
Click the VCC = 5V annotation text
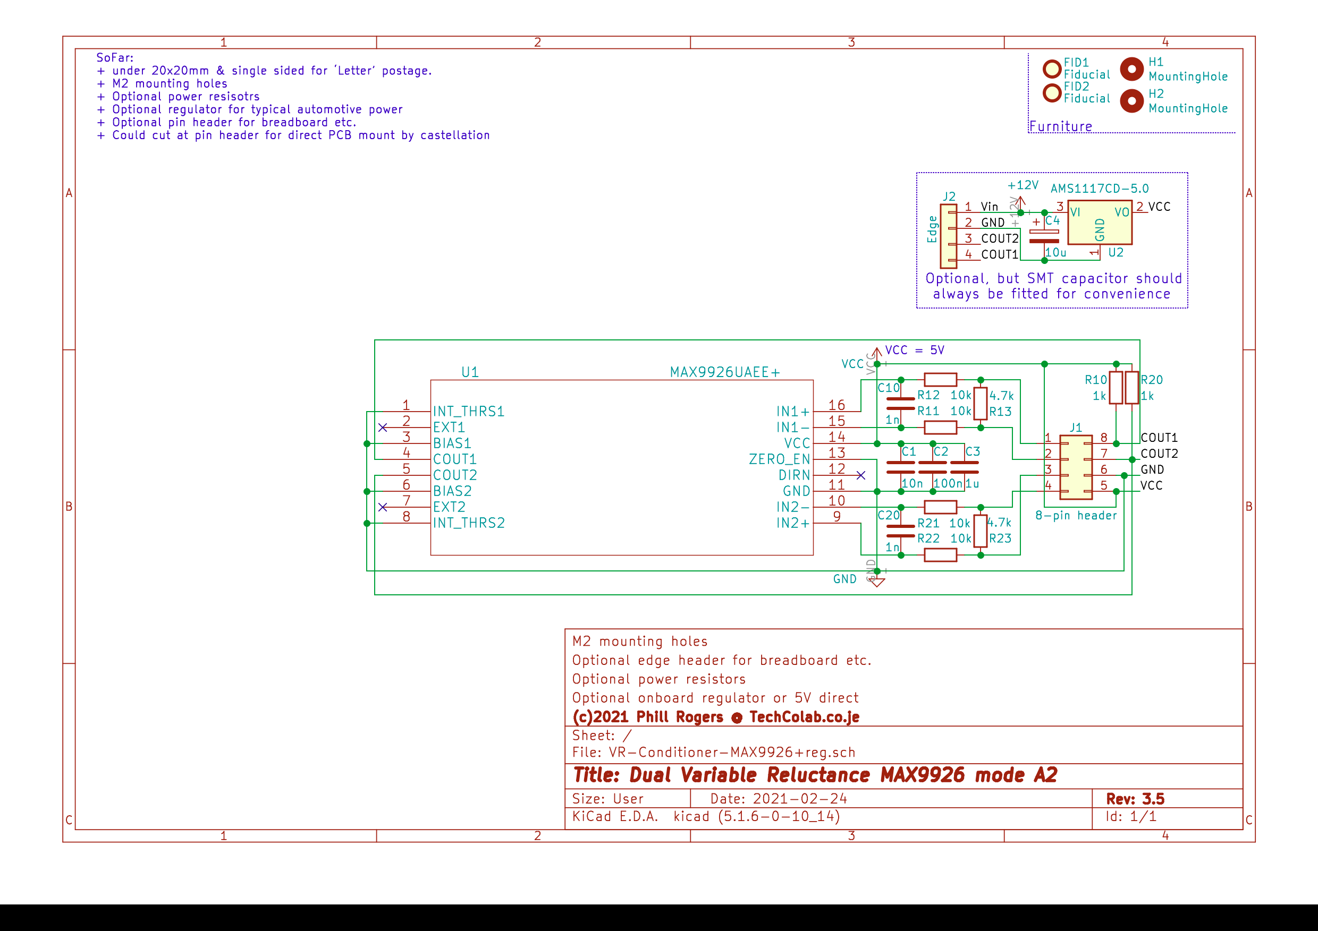pyautogui.click(x=915, y=350)
